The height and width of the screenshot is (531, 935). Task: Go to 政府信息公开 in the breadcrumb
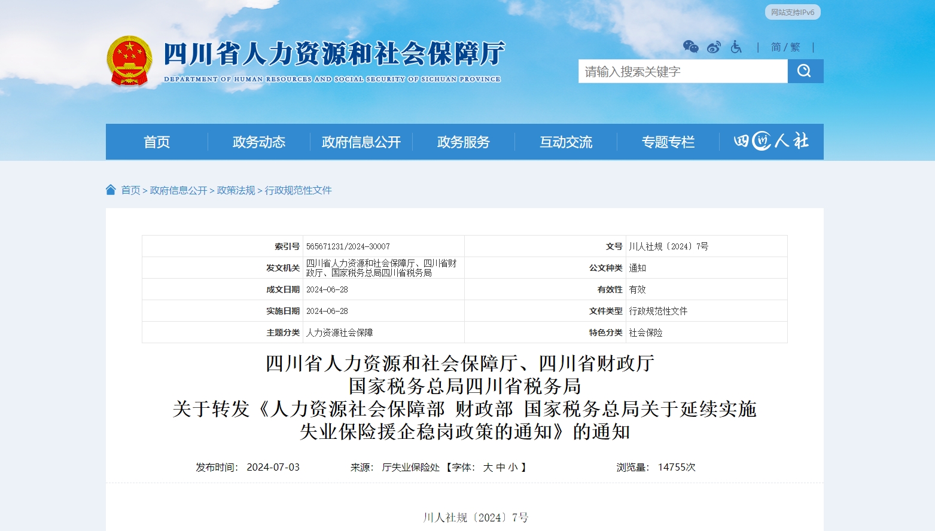tap(178, 190)
